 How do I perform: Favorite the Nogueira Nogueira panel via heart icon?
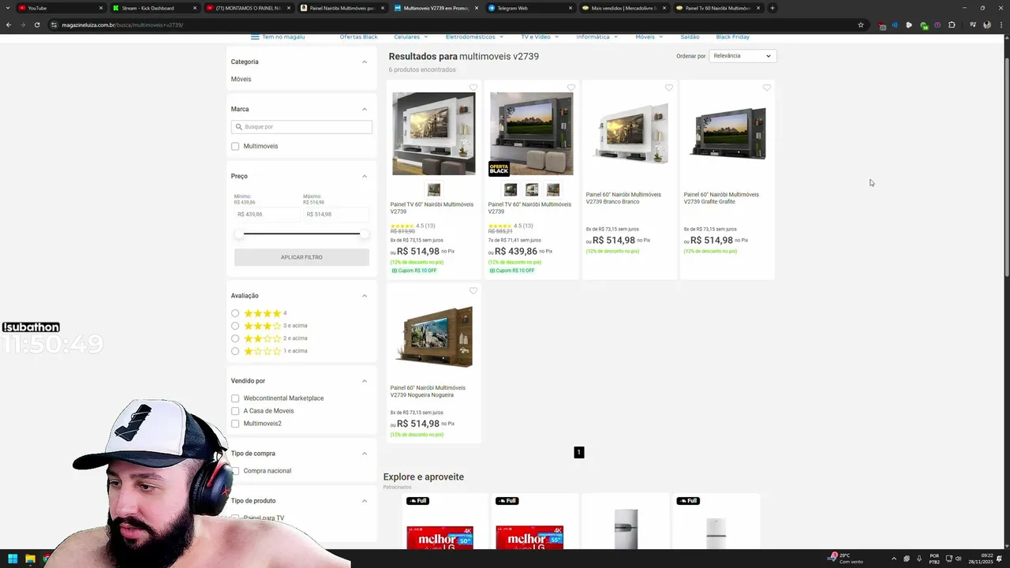(473, 291)
